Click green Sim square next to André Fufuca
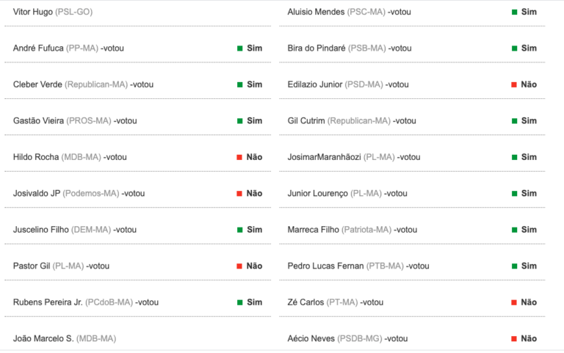Image resolution: width=564 pixels, height=353 pixels. (x=240, y=48)
